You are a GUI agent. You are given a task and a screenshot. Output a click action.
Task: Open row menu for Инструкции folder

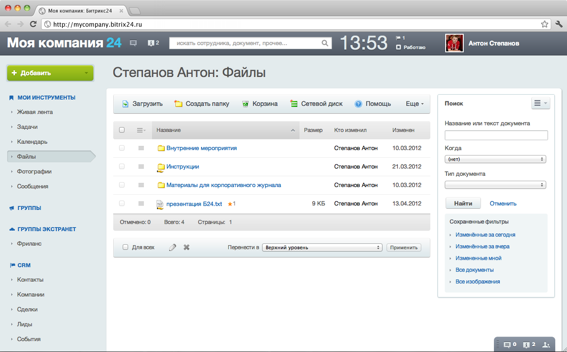141,166
